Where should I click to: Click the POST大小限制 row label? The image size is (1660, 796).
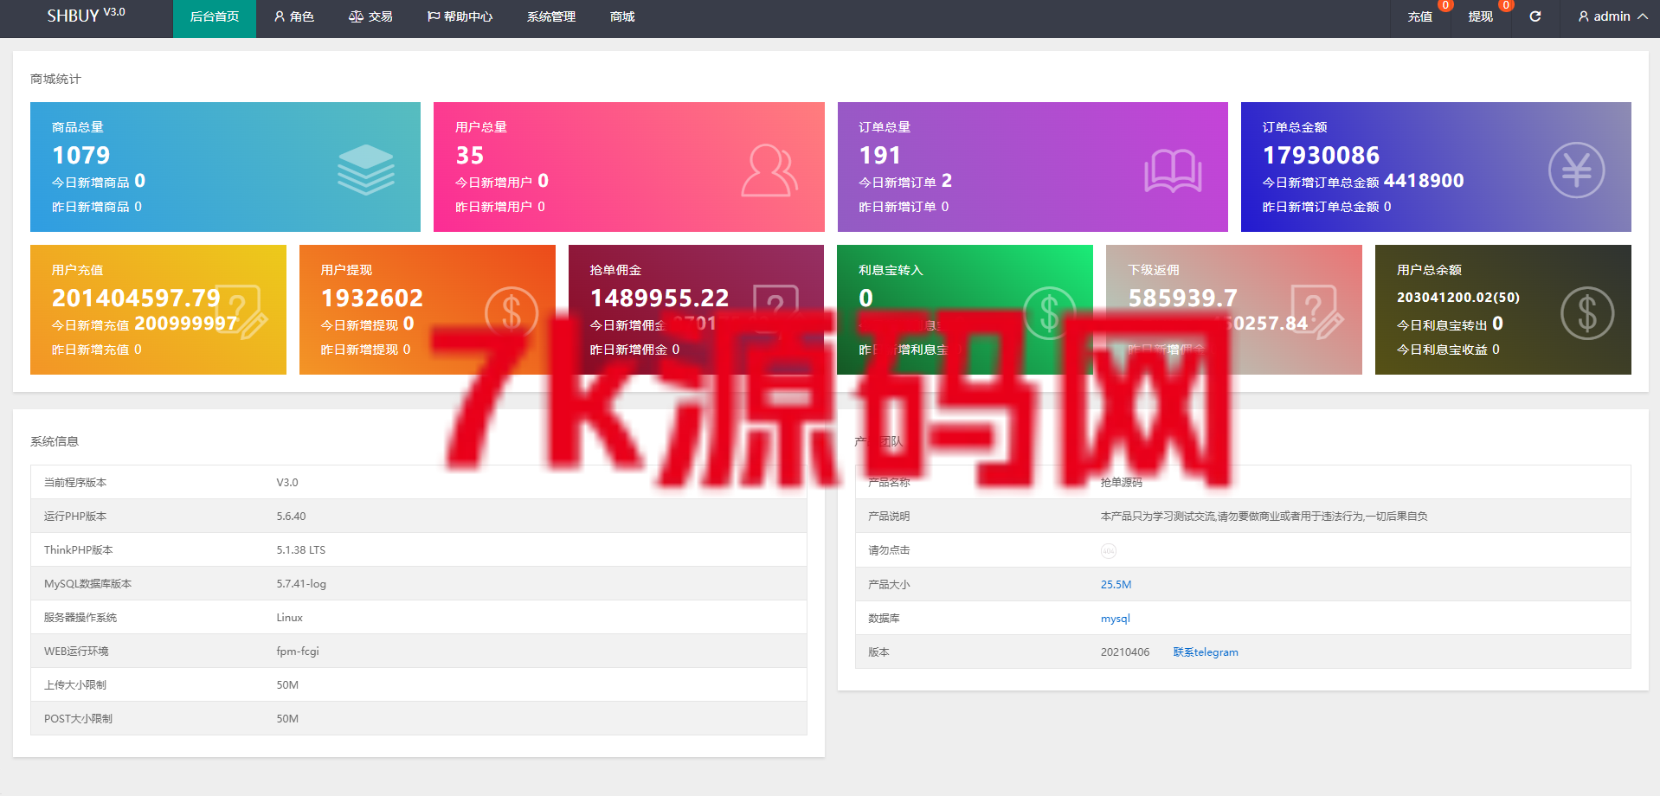point(78,719)
